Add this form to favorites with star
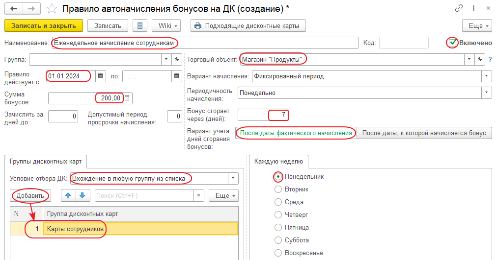The height and width of the screenshot is (260, 497). 52,8
